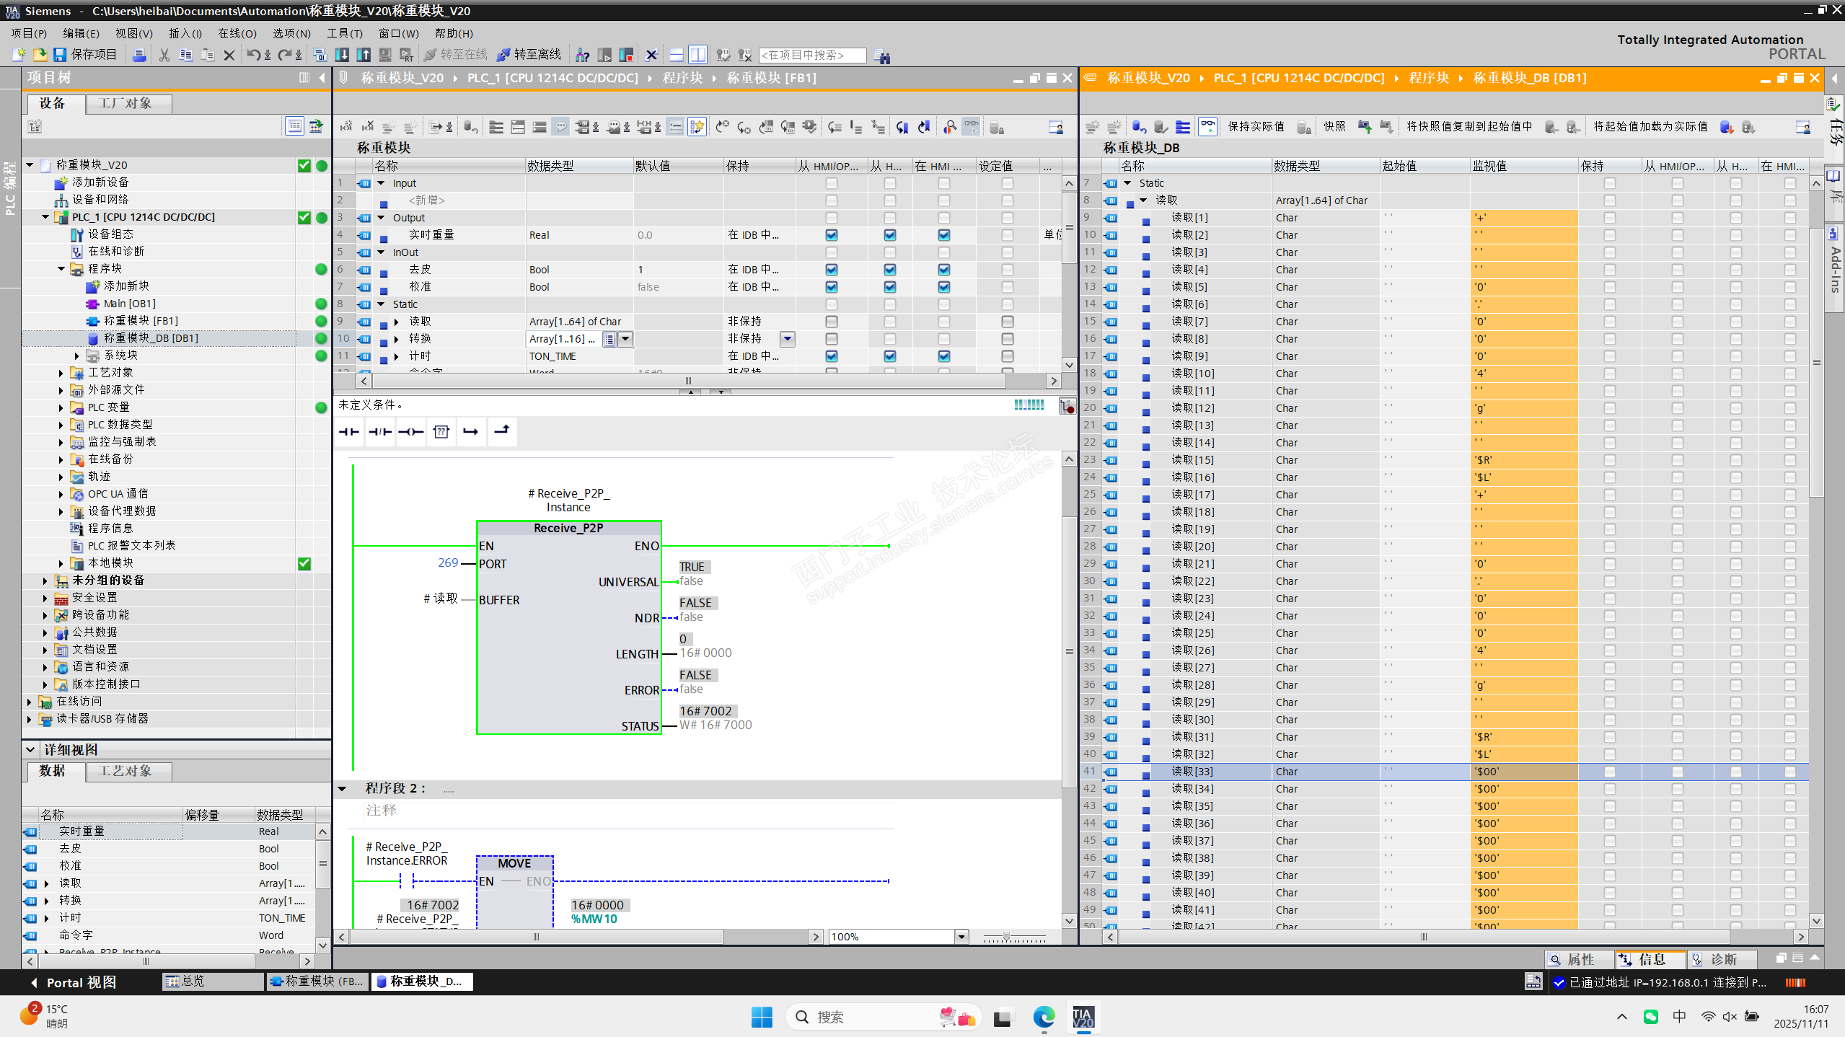The height and width of the screenshot is (1037, 1845).
Task: Insert empty box instruction icon
Action: coord(441,431)
